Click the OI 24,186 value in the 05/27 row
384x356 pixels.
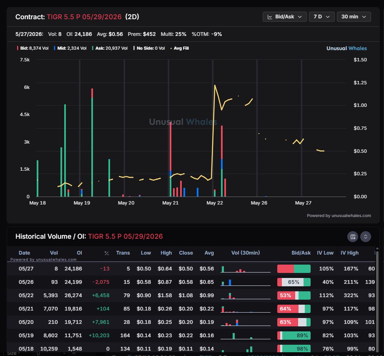[x=73, y=269]
